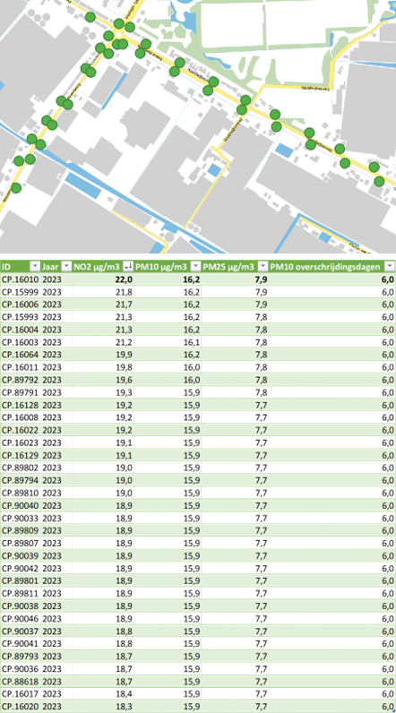The width and height of the screenshot is (396, 713).
Task: Click the Jaar cell 2023 in row CP.16010
Action: point(51,279)
